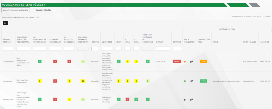The width and height of the screenshot is (272, 109).
Task: Open the green 7634 linked PDCA badge
Action: [203, 81]
